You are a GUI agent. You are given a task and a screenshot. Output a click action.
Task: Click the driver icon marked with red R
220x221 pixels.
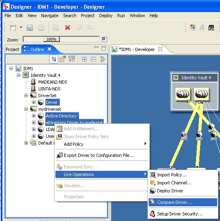(x=184, y=135)
